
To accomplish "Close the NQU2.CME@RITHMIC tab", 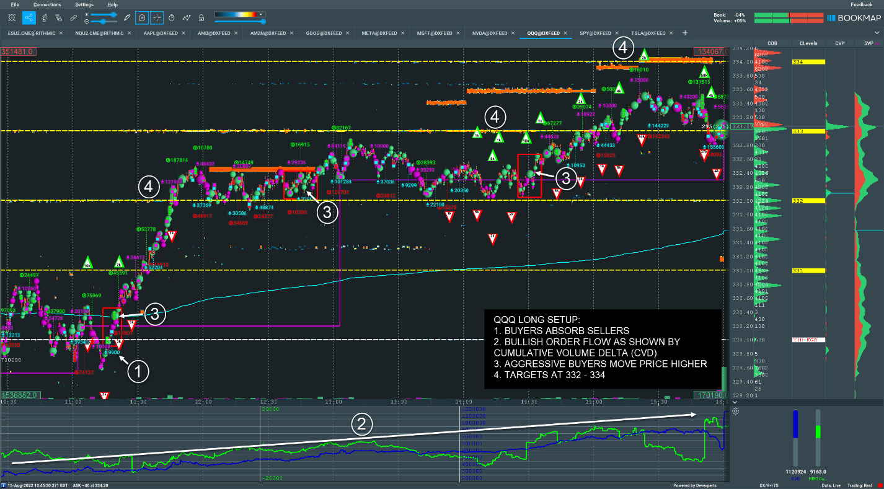I will coord(129,33).
